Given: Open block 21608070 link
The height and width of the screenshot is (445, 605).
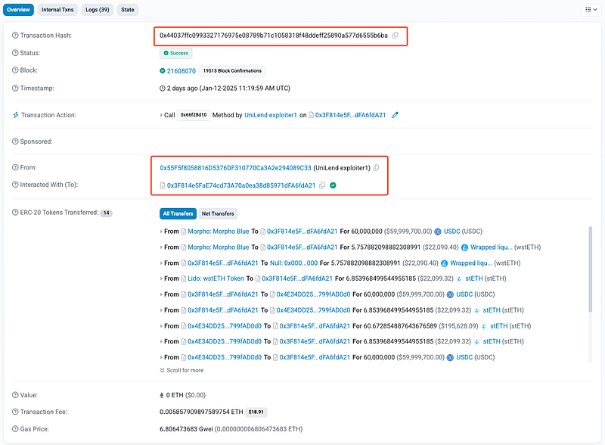Looking at the screenshot, I should 181,71.
